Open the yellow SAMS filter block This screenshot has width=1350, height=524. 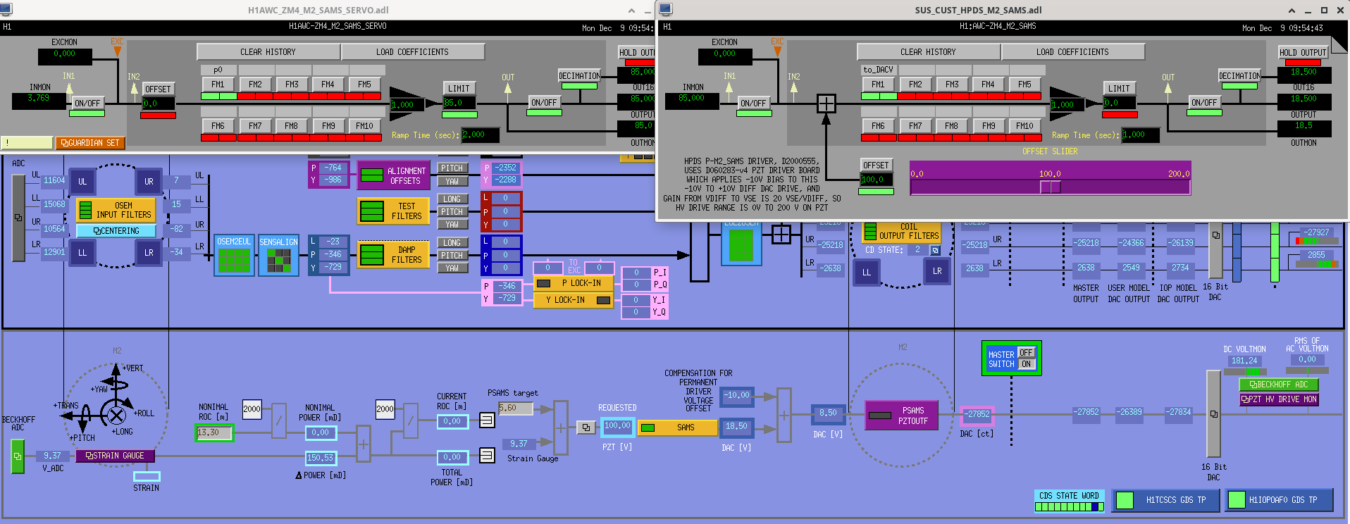coord(677,428)
